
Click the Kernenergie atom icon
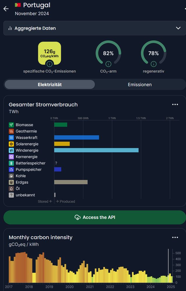point(11,157)
